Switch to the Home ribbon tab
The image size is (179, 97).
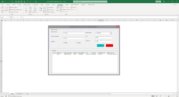pyautogui.click(x=8, y=5)
